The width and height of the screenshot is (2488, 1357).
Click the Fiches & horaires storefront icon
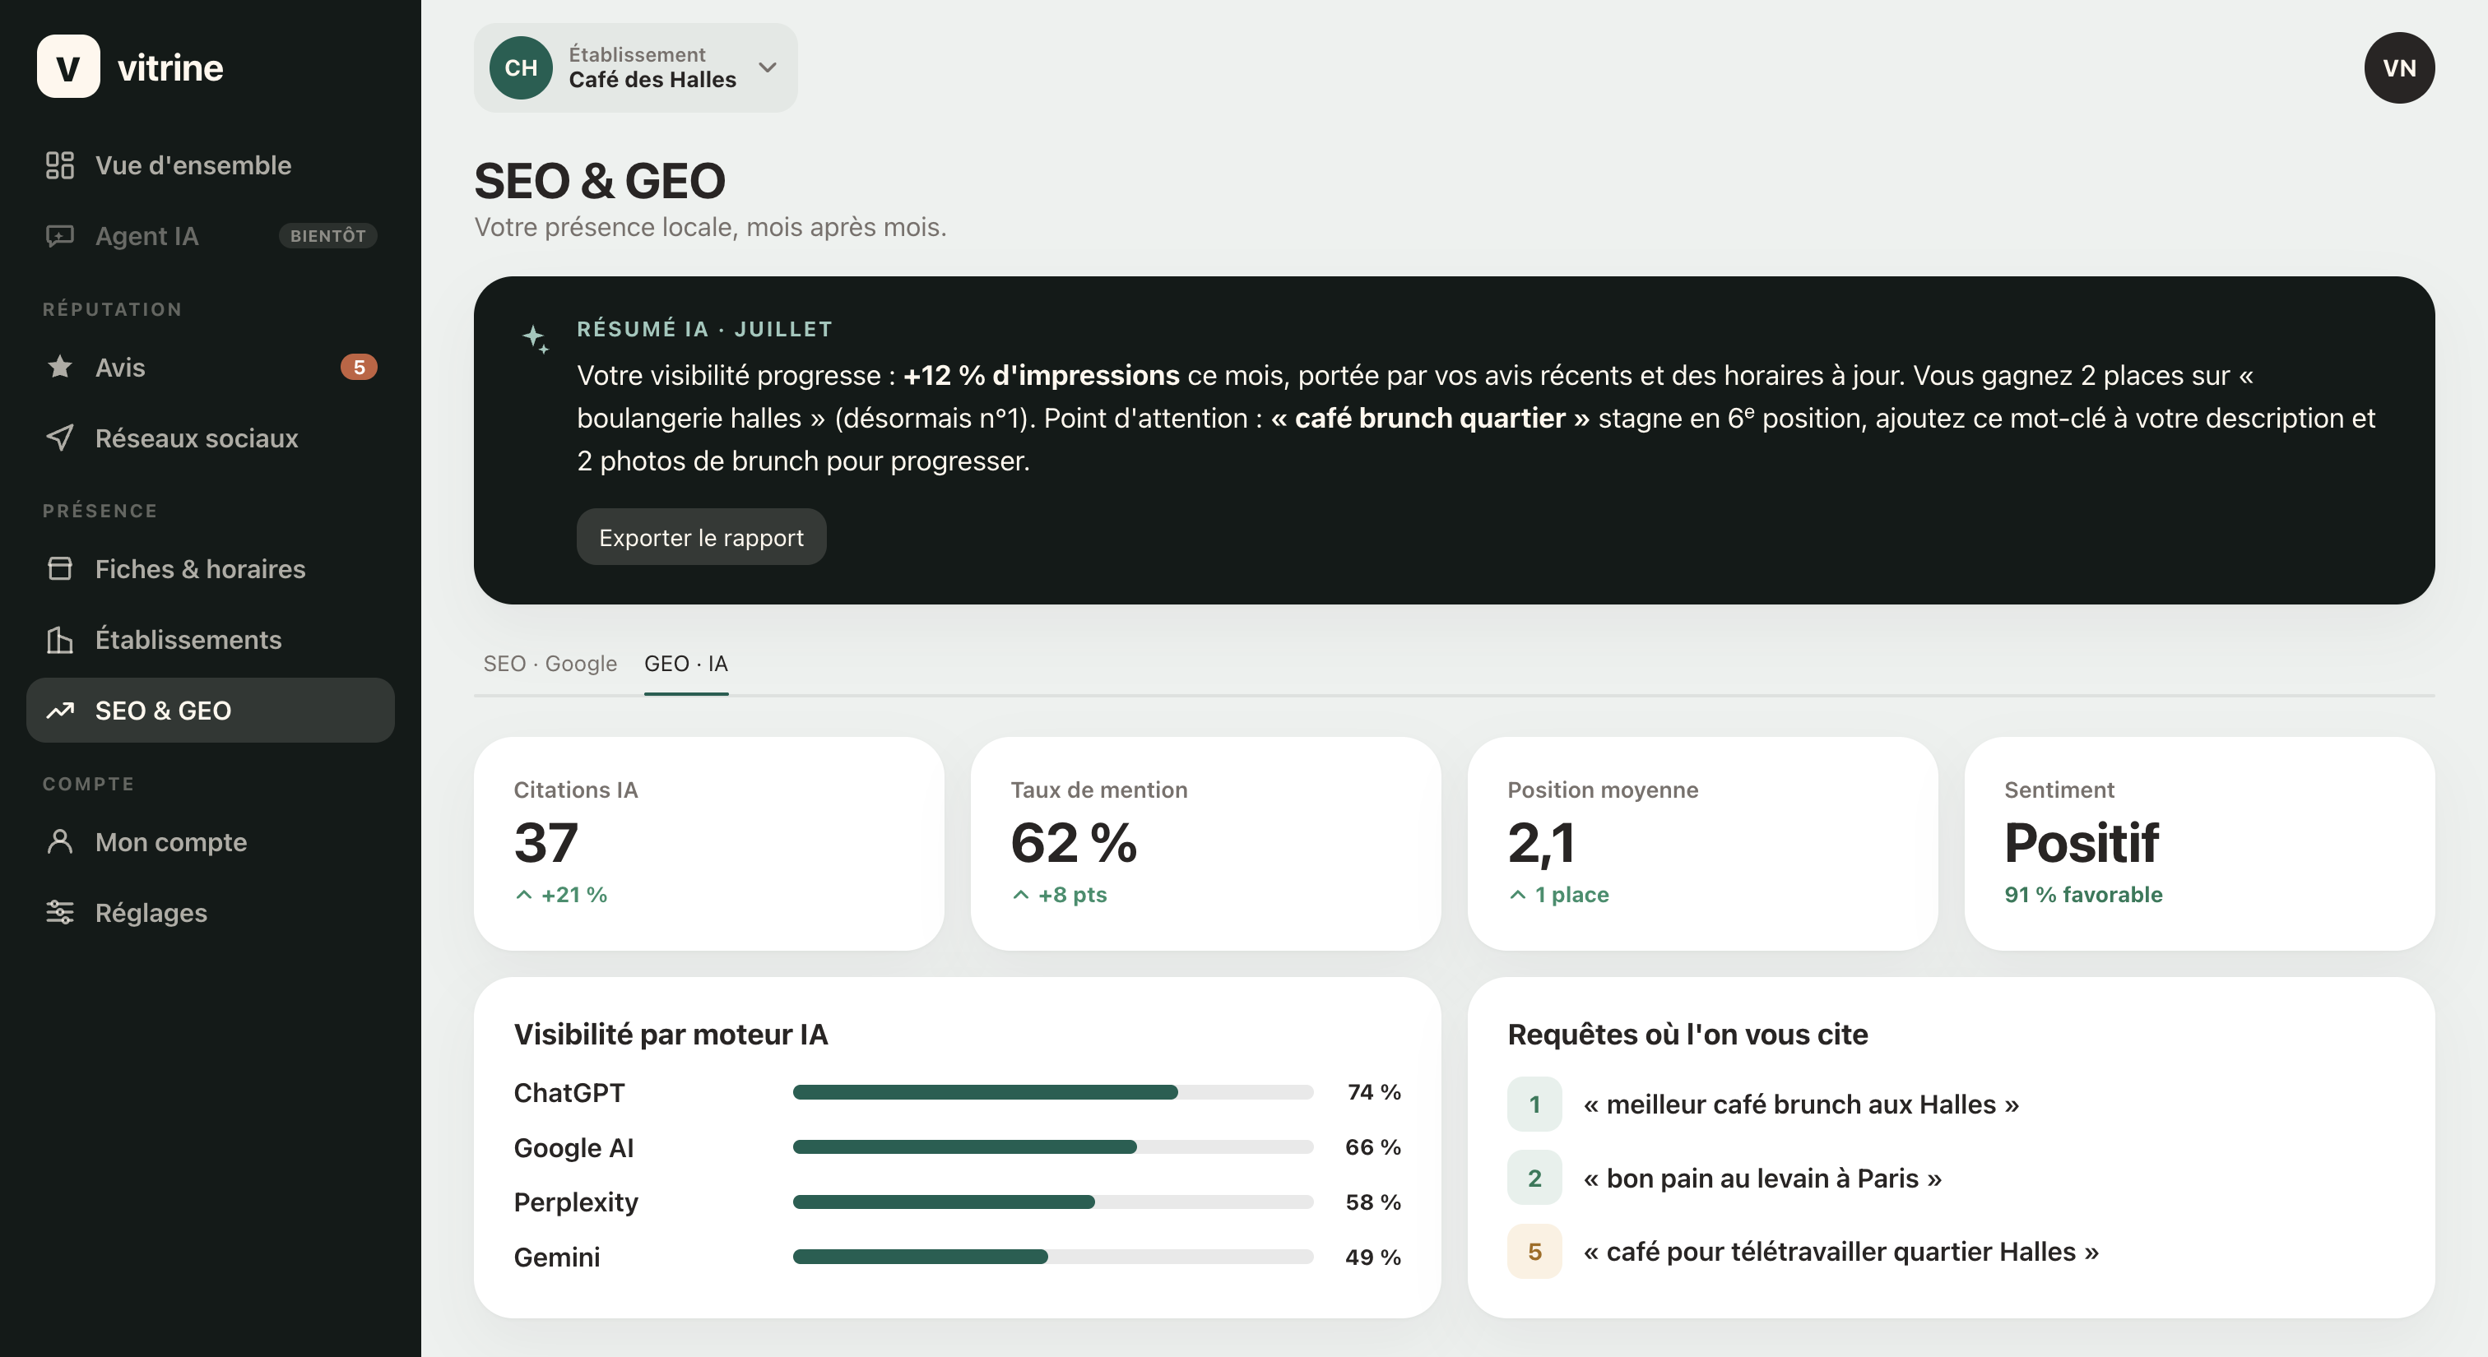pyautogui.click(x=60, y=568)
